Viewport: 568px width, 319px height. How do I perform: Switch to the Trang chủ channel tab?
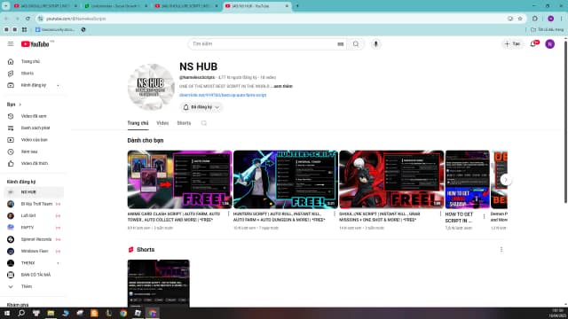point(138,123)
